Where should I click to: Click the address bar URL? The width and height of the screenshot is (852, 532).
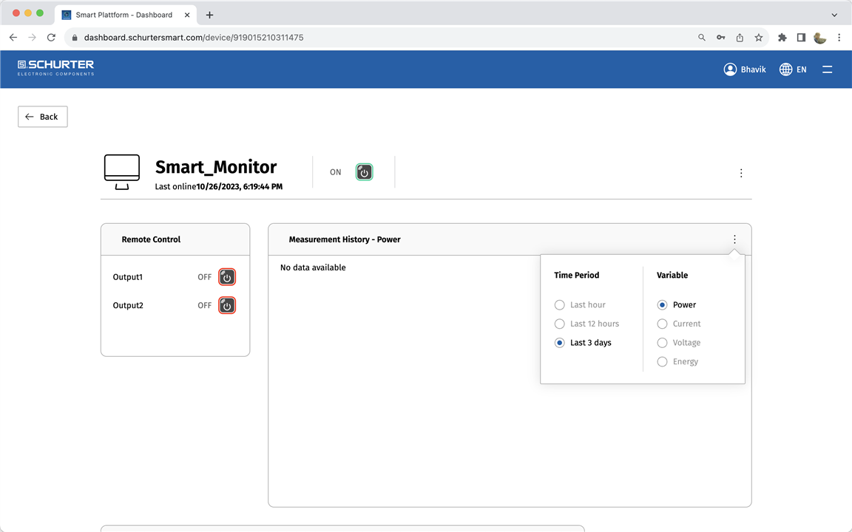[194, 38]
